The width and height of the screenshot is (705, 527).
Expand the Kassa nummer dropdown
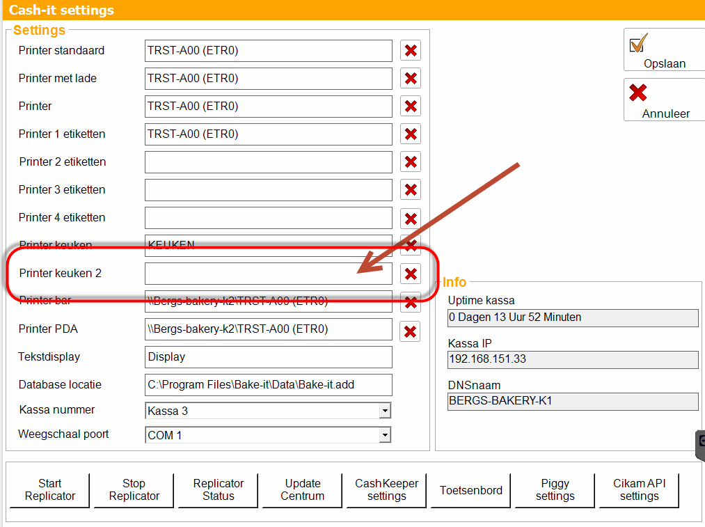pyautogui.click(x=385, y=411)
